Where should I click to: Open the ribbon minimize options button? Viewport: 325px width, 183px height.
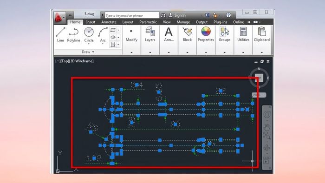coord(257,22)
